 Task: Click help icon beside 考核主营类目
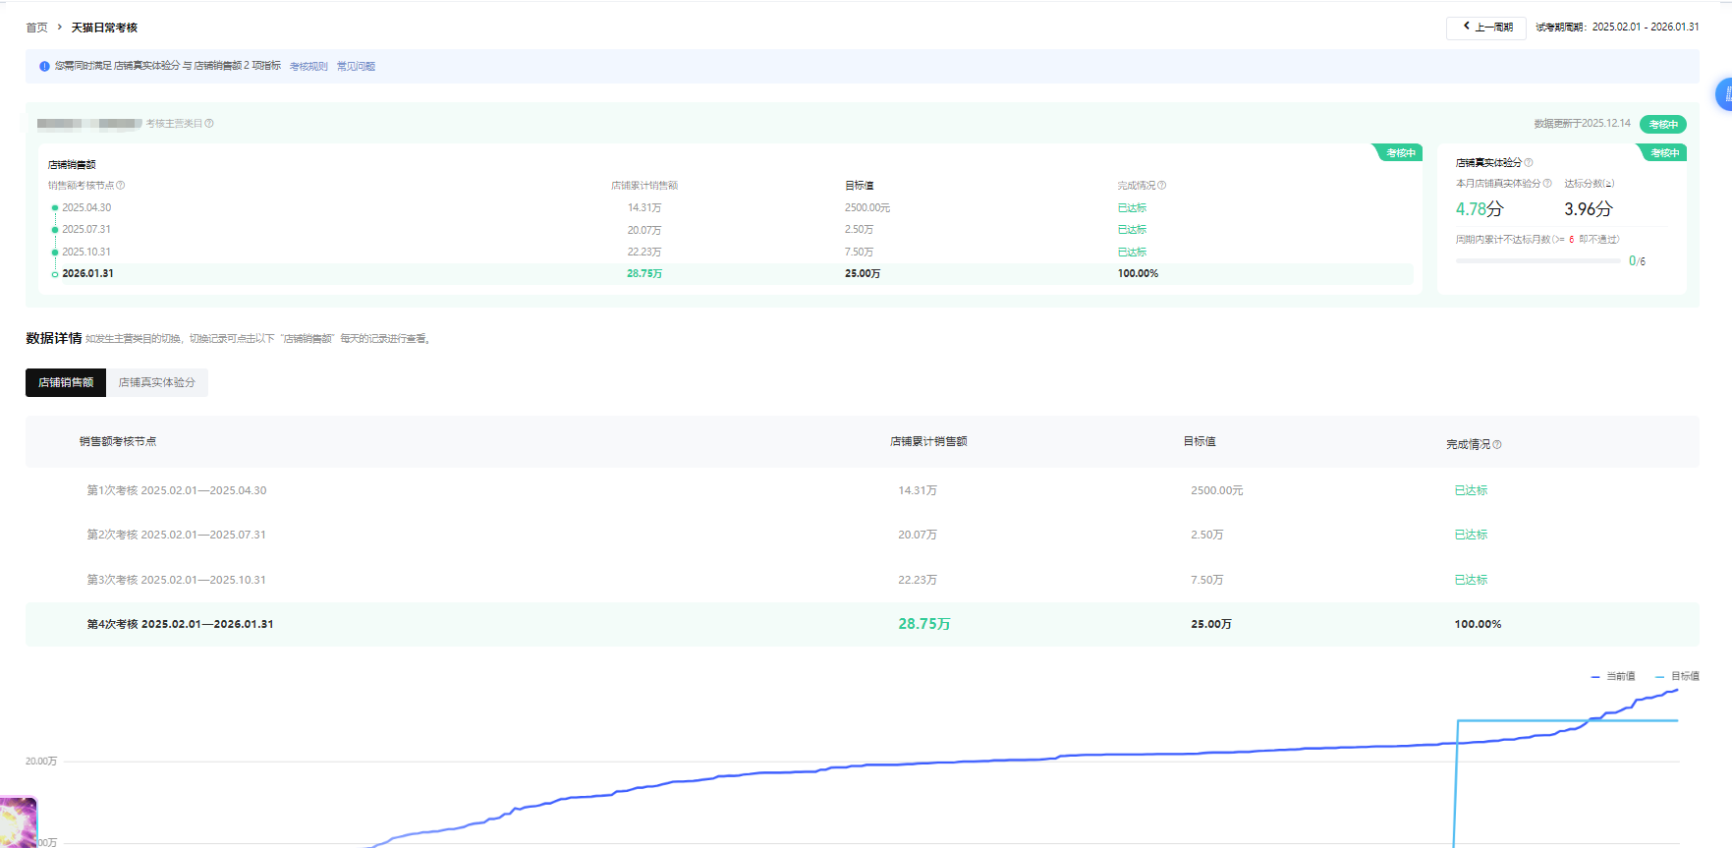click(209, 124)
